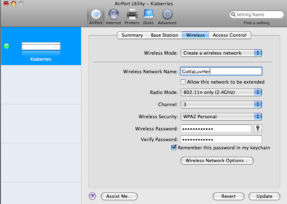287x204 pixels.
Task: Click the key icon beside Wireless Password
Action: [258, 128]
